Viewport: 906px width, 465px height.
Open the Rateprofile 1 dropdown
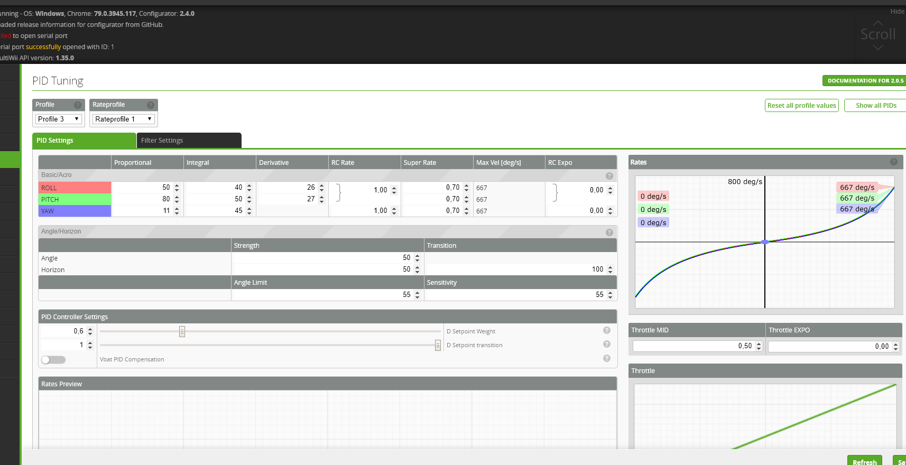tap(124, 119)
